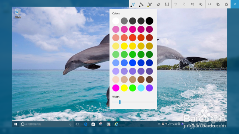Select the cyan swatch in bottom row
This screenshot has width=239, height=134.
pyautogui.click(x=141, y=88)
